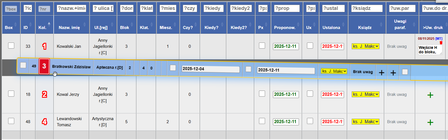Click red order number 4 for Lewandowski Tomasz

(x=44, y=122)
